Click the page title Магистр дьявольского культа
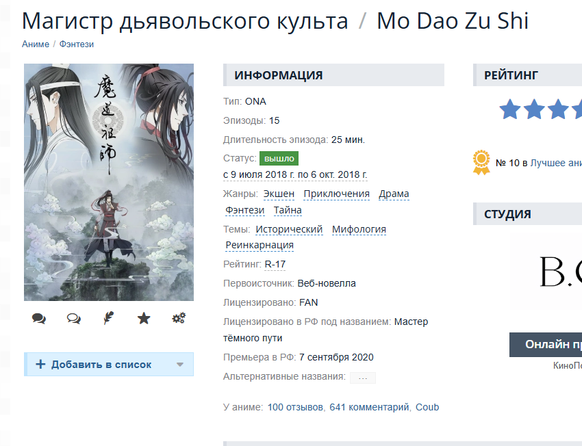The width and height of the screenshot is (582, 446). (185, 21)
